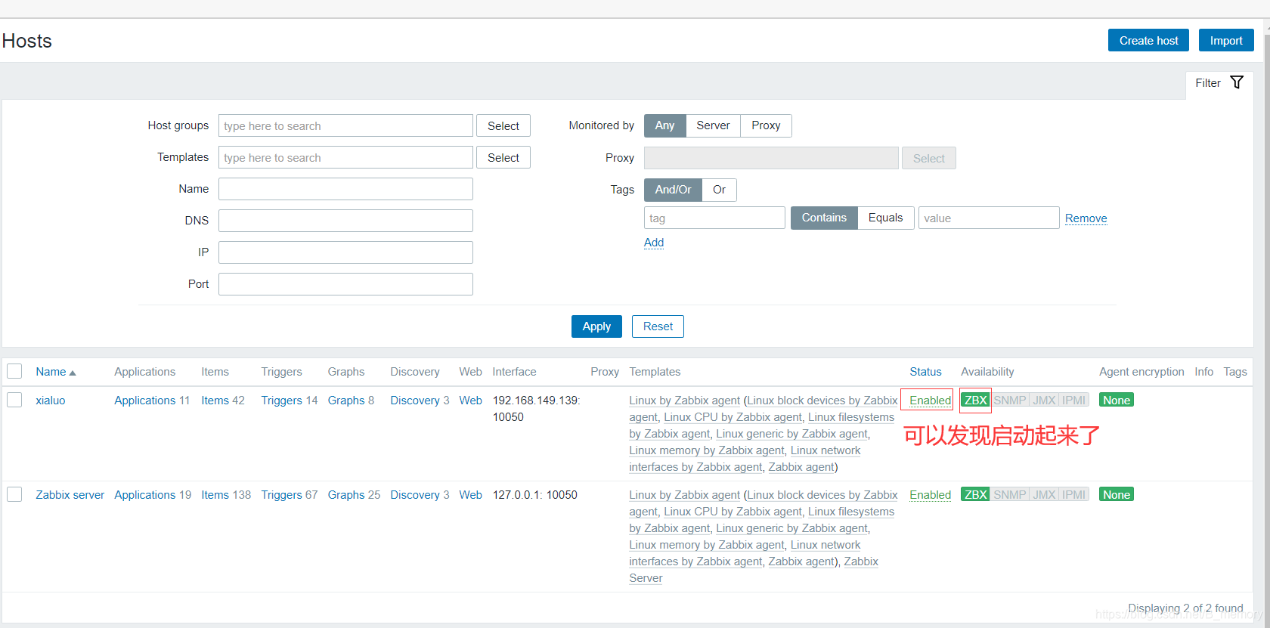This screenshot has width=1270, height=628.
Task: Choose Or tag evaluation
Action: [x=719, y=190]
